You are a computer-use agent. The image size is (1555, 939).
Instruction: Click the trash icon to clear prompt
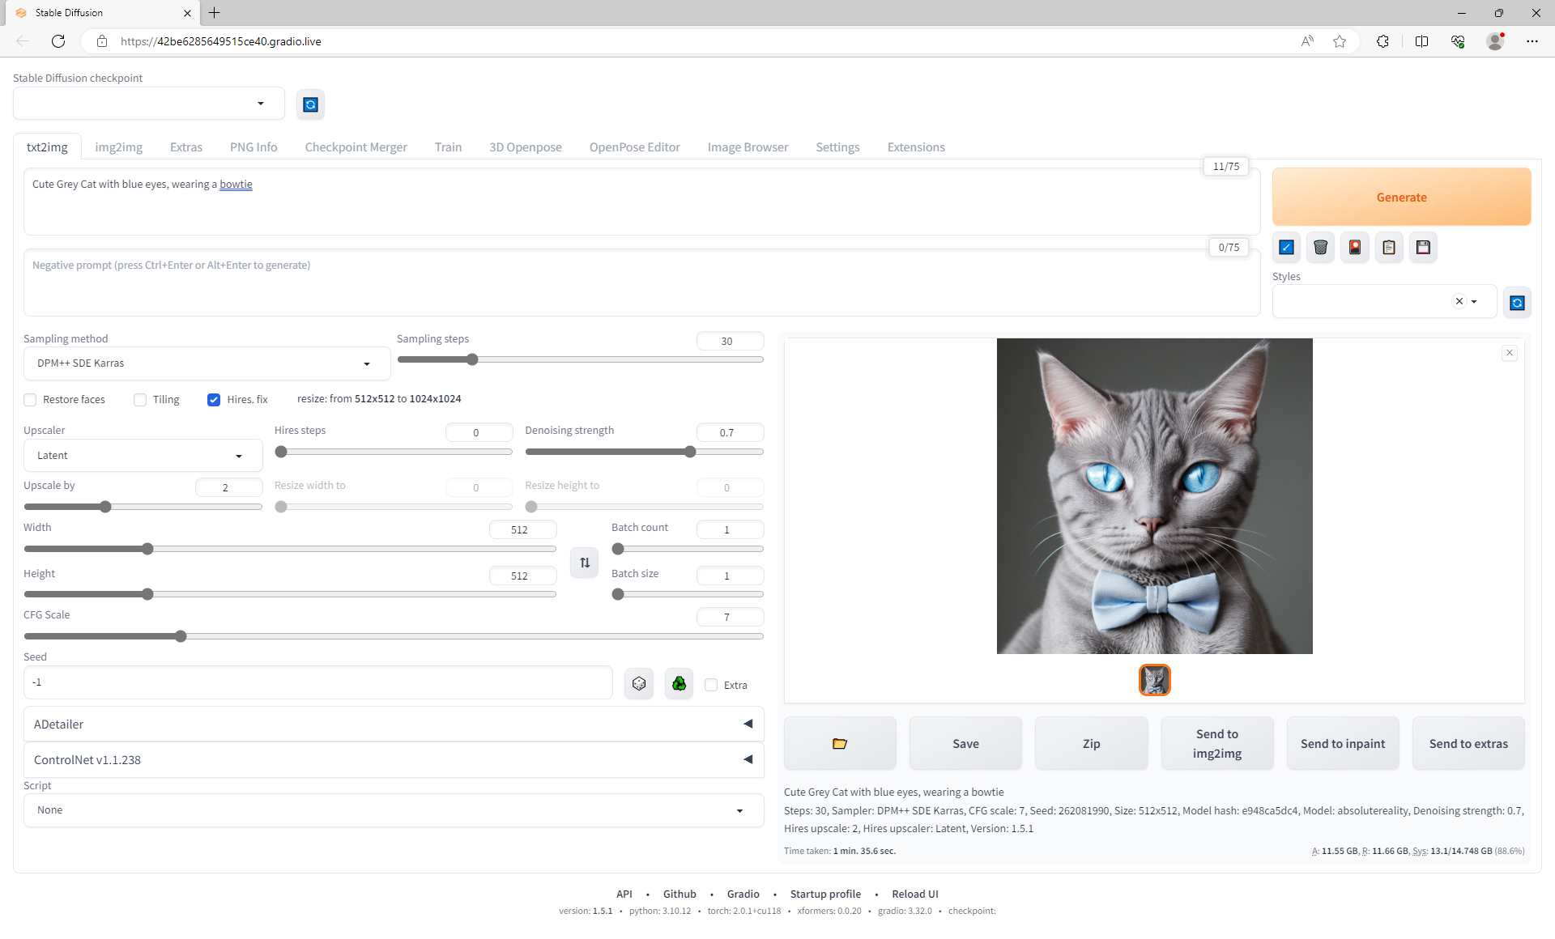[x=1320, y=248]
